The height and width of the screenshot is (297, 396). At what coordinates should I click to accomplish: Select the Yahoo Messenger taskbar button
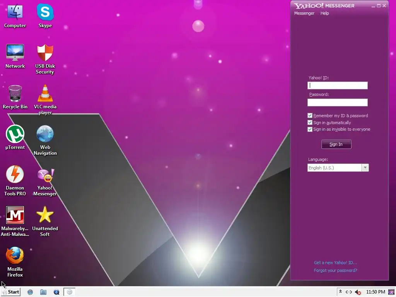[70, 292]
